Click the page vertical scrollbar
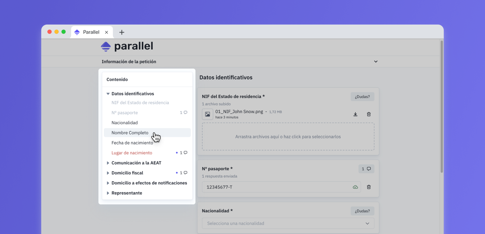Screen dimensions: 485x234 [x=442, y=107]
